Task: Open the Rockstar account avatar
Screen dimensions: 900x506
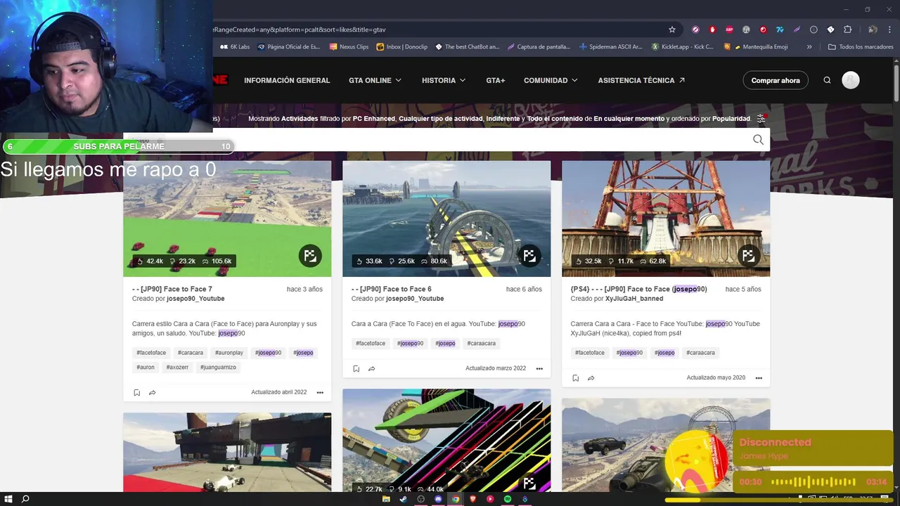Action: [851, 80]
